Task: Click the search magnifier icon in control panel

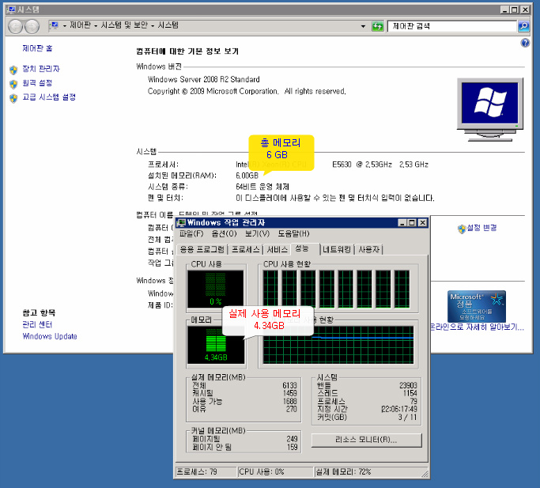Action: click(523, 26)
